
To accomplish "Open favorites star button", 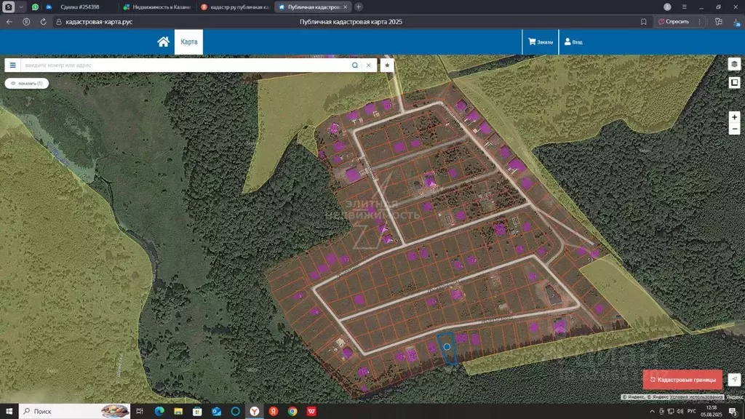I will (388, 65).
